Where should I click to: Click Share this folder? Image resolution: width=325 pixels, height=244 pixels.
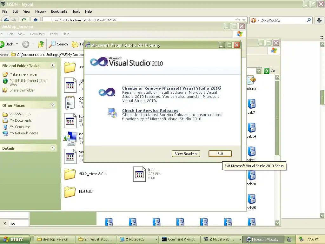coord(22,90)
